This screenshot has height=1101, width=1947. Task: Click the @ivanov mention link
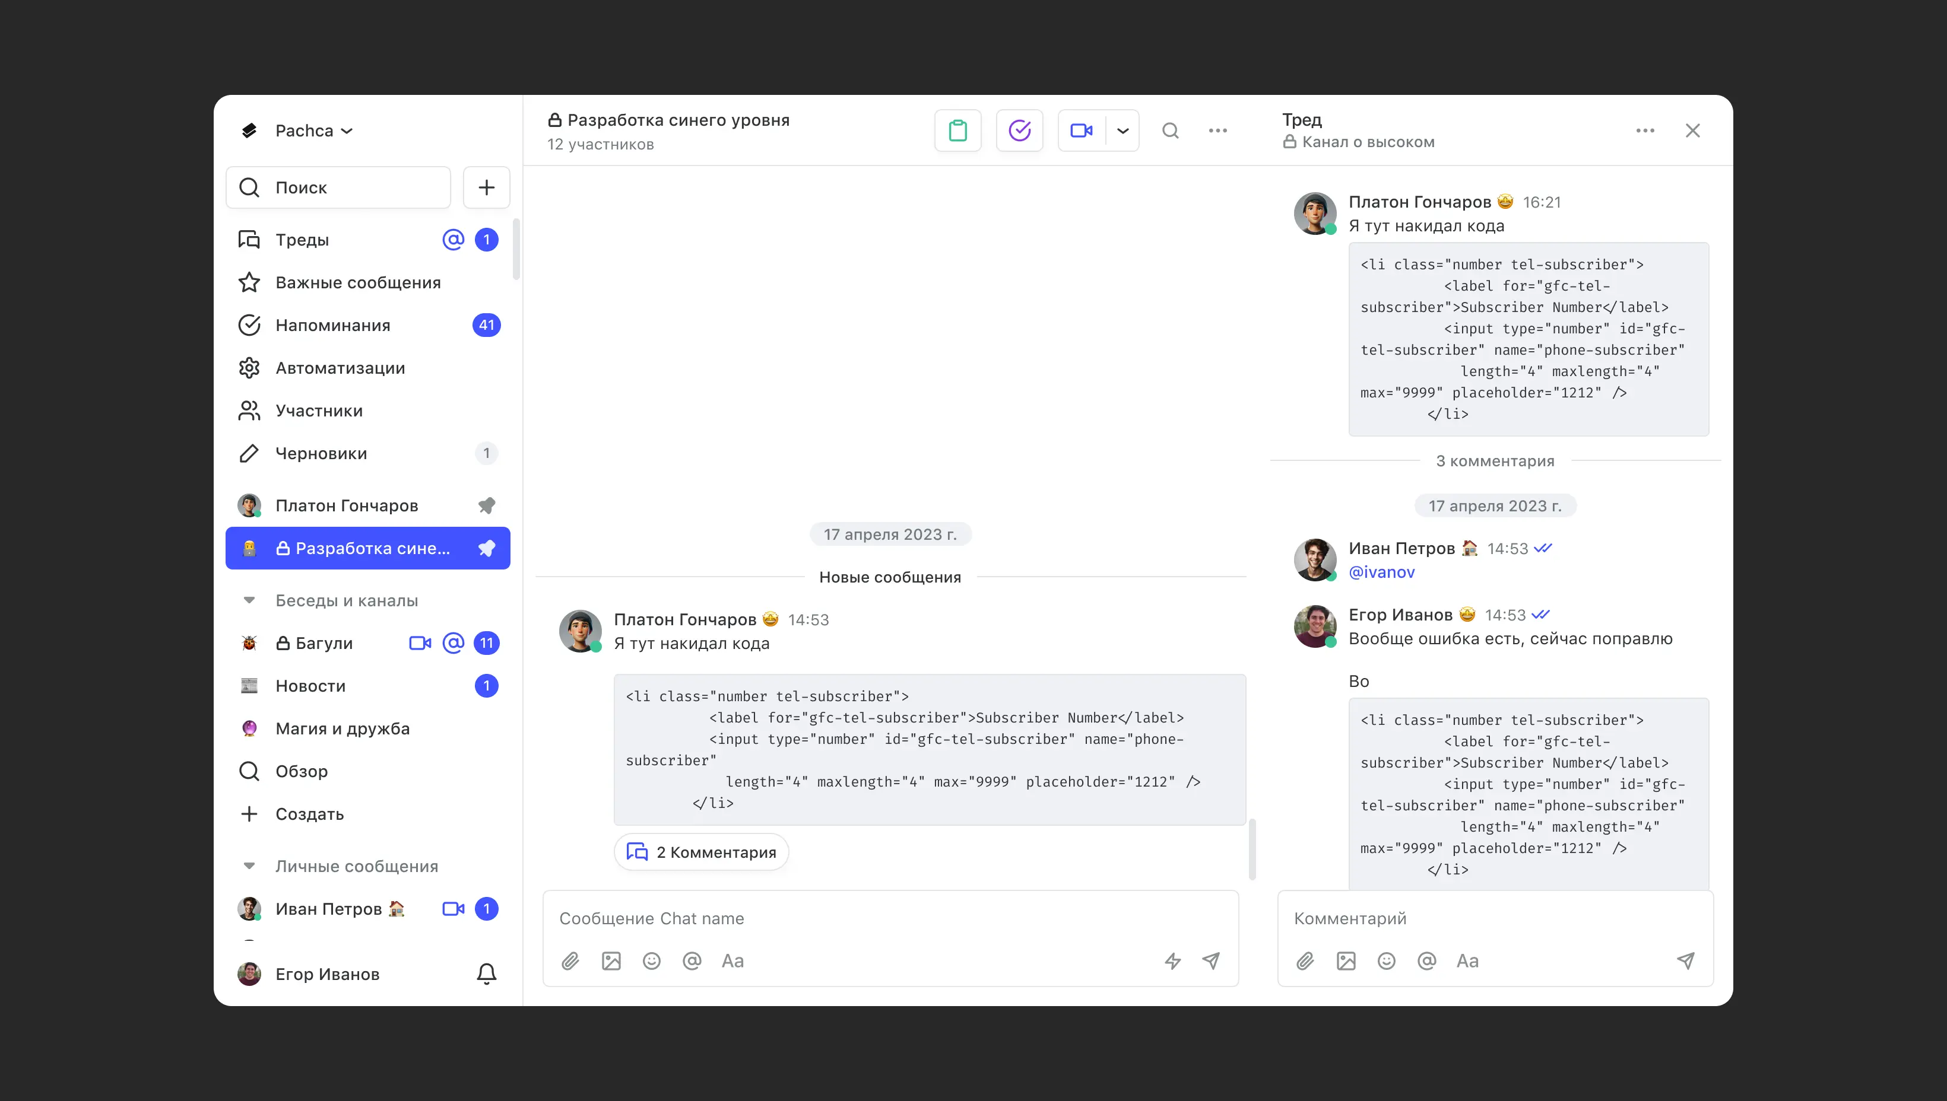(1381, 572)
